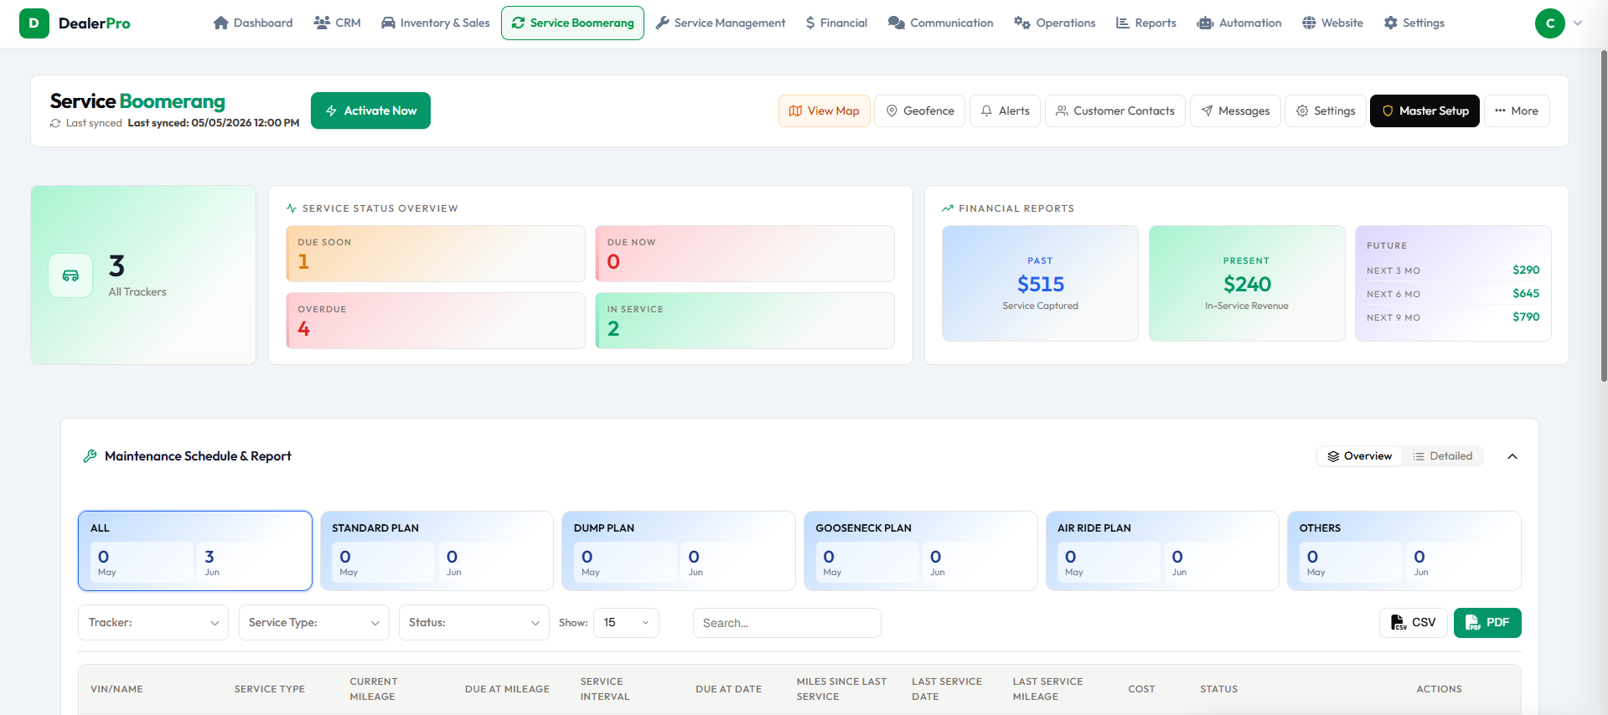Viewport: 1608px width, 715px height.
Task: Open the Status filter dropdown
Action: pyautogui.click(x=474, y=623)
